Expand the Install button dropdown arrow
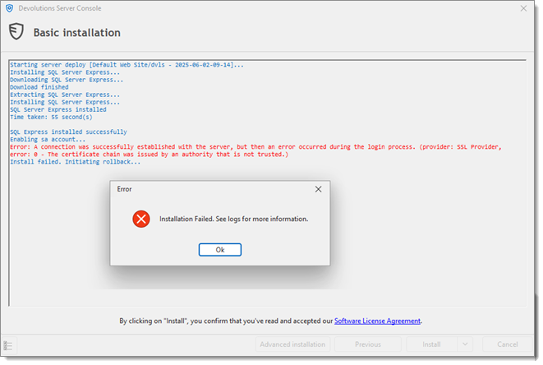Image resolution: width=543 pixels, height=365 pixels. [465, 344]
